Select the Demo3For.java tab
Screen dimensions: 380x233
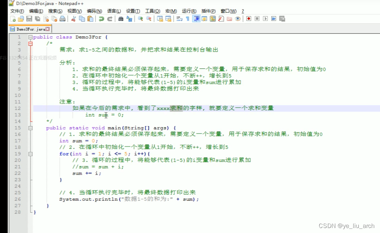[30, 29]
